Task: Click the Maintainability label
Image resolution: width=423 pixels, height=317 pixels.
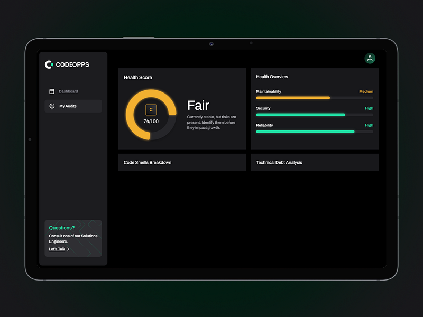Action: pos(269,91)
